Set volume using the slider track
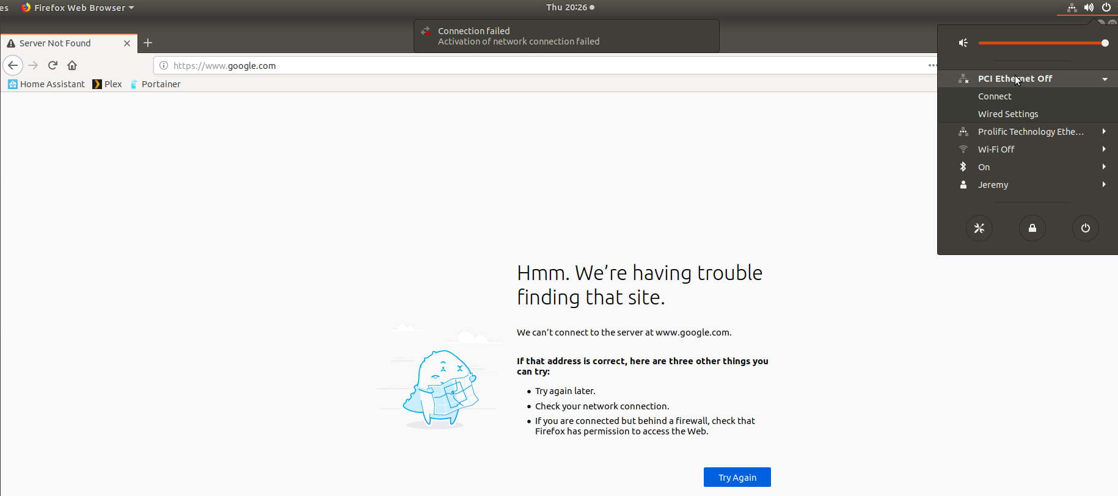1118x496 pixels. tap(1042, 43)
